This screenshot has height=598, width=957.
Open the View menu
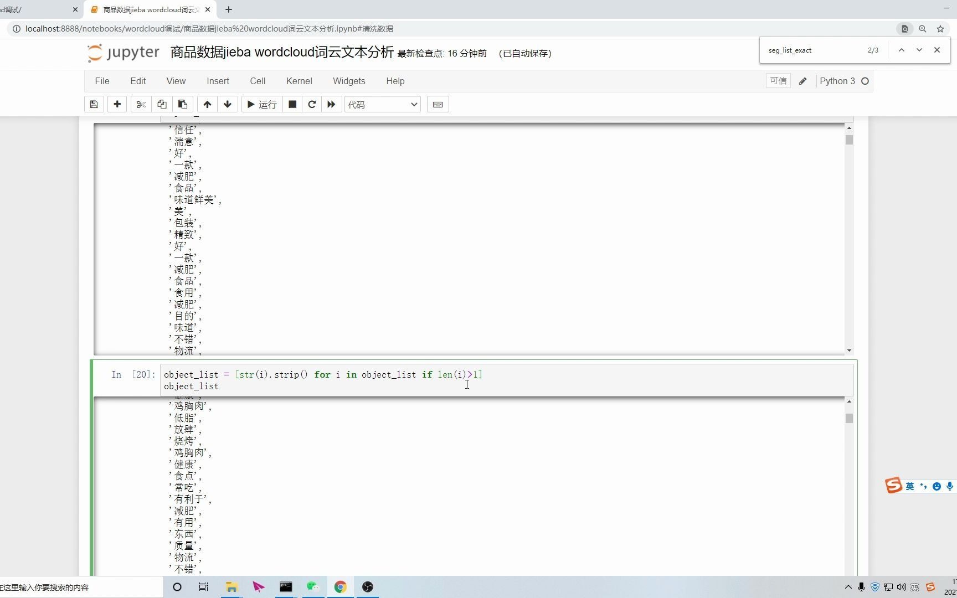point(176,81)
